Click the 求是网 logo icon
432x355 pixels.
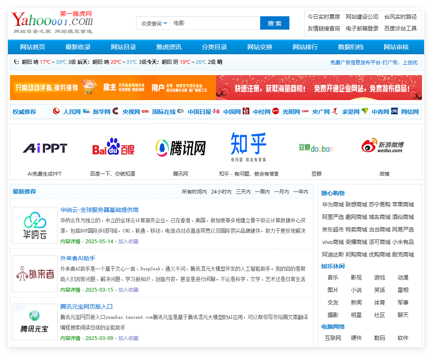(x=335, y=111)
